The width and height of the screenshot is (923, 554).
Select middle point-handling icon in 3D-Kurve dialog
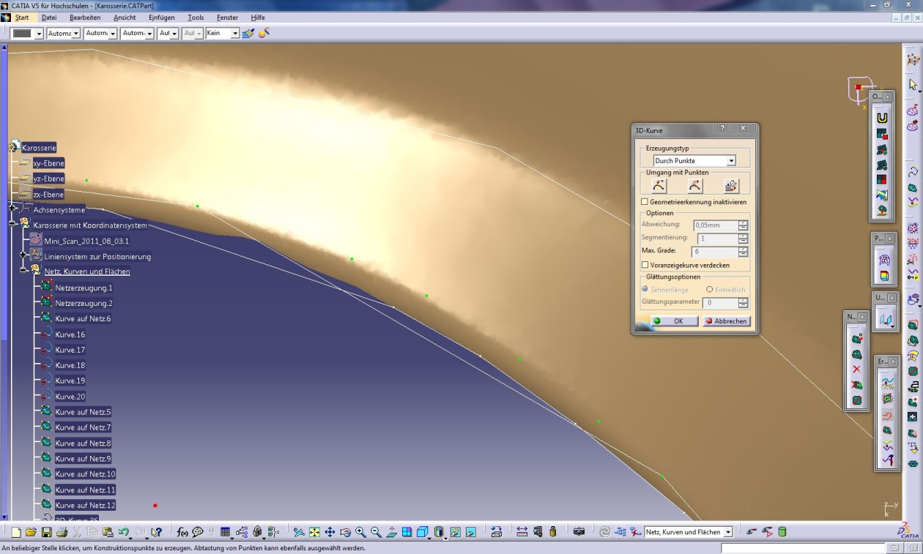click(695, 185)
